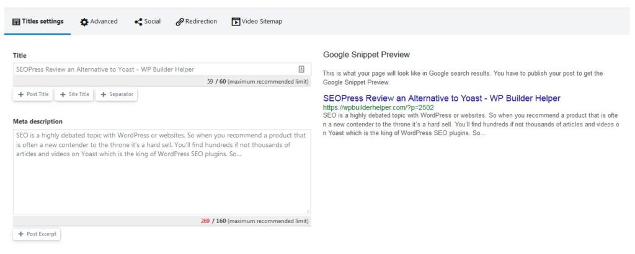This screenshot has height=254, width=635.
Task: Click the 'Title' field label
Action: [x=19, y=55]
